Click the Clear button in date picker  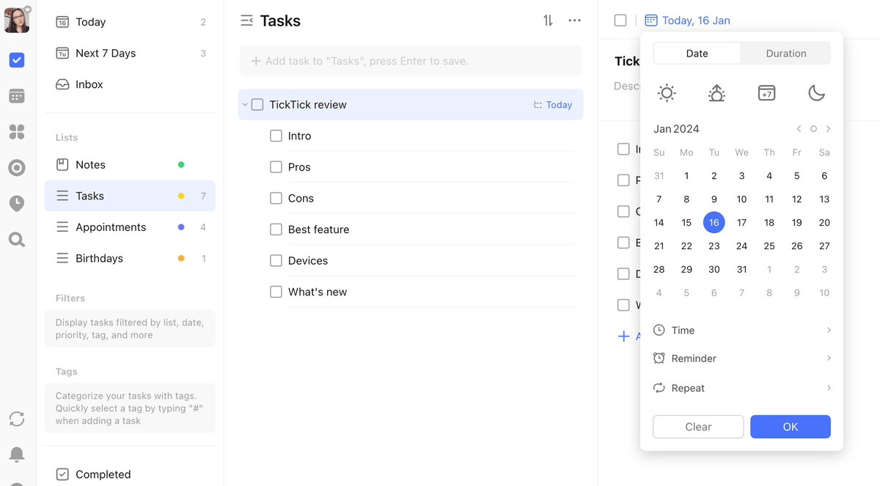698,427
